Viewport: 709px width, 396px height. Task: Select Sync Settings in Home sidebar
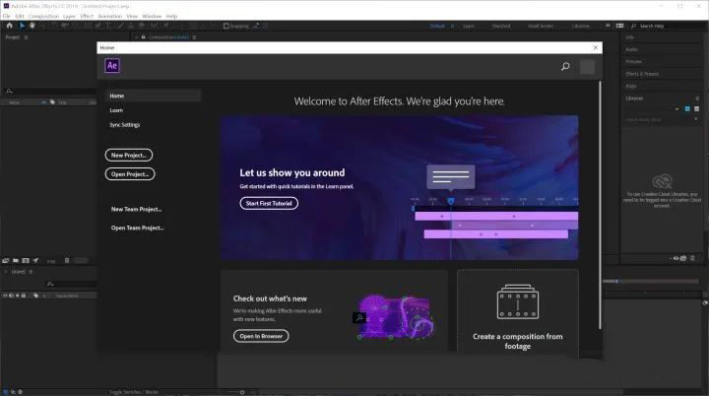[x=125, y=124]
